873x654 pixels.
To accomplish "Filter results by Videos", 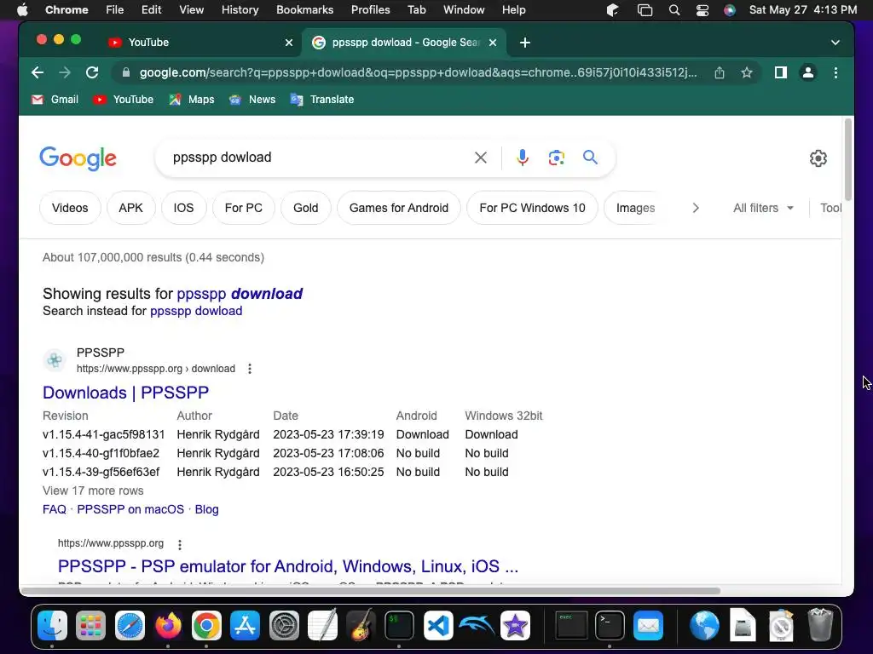I will (70, 208).
